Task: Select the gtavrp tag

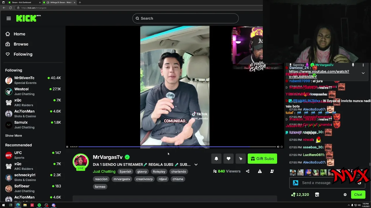Action: [142, 172]
